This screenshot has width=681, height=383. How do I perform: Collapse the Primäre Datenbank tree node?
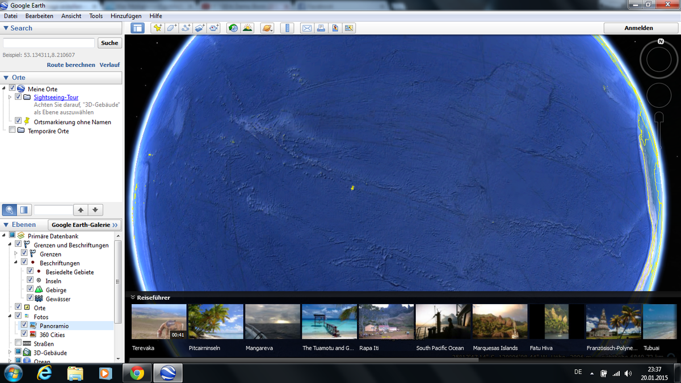(x=4, y=235)
